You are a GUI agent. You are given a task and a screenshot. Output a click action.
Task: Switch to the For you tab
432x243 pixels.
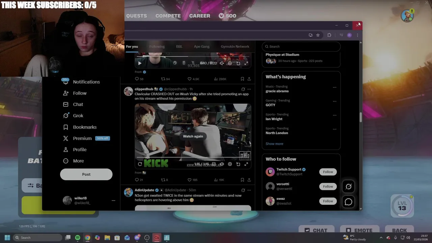tap(132, 47)
